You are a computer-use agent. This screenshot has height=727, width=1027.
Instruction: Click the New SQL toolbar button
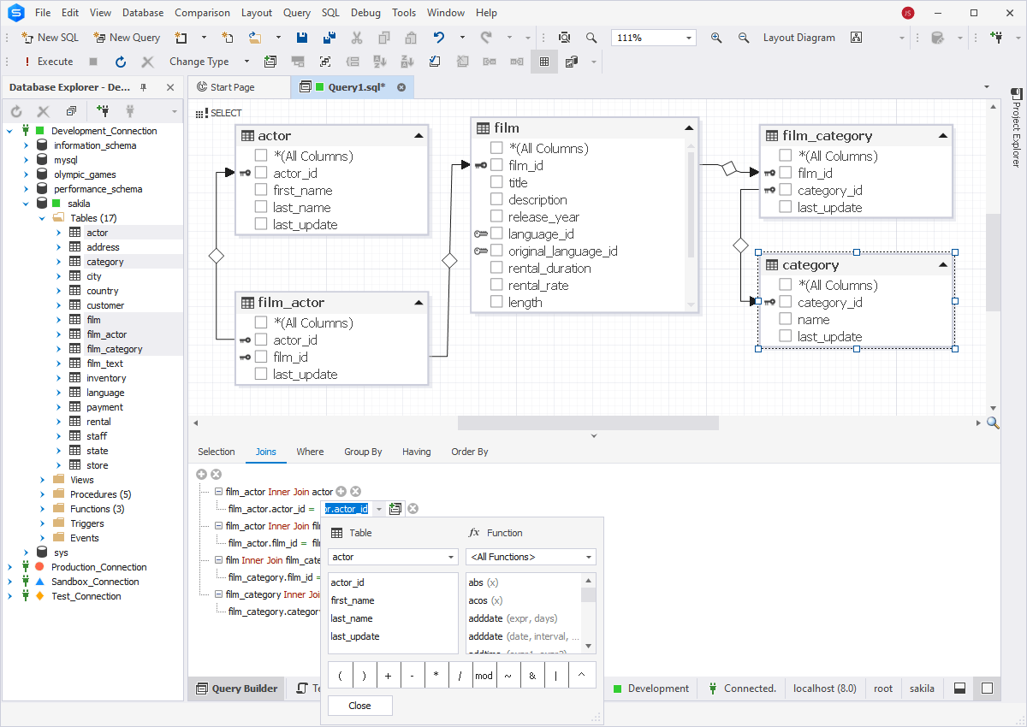coord(50,38)
